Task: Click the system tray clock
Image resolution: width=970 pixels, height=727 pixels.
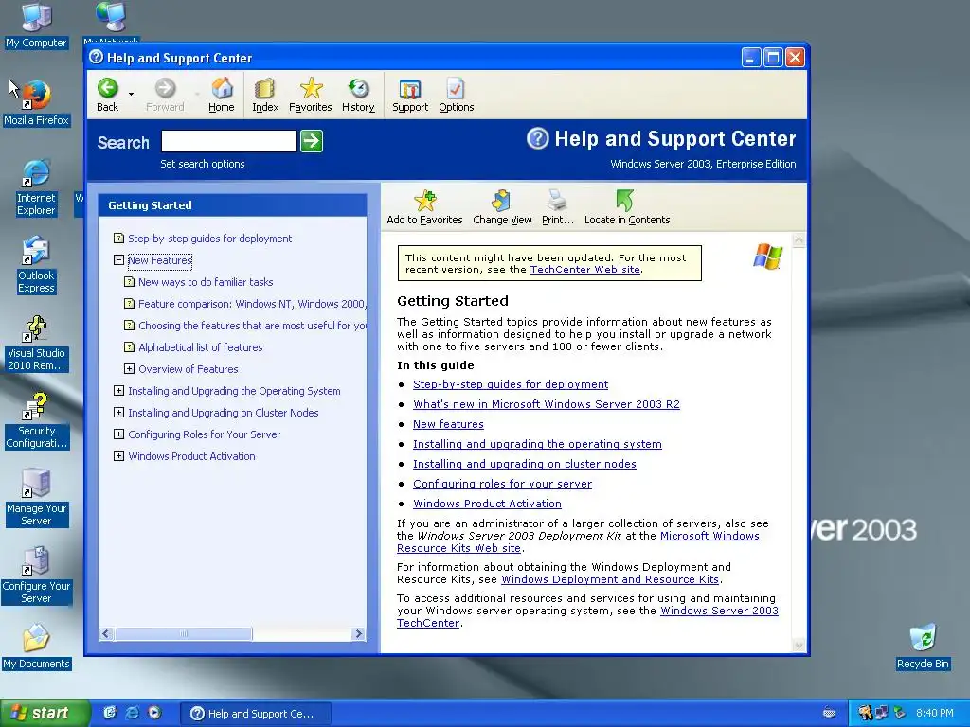Action: 934,713
